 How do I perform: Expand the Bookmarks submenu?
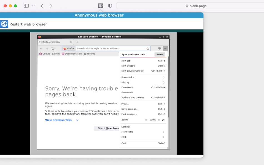143,77
